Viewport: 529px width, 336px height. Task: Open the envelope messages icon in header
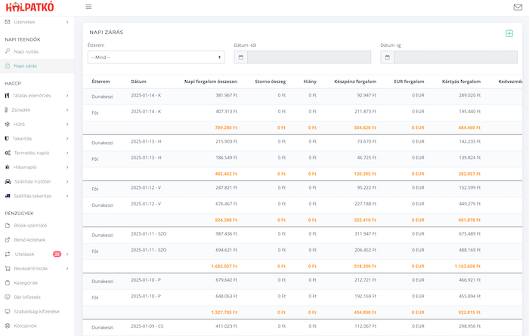[518, 7]
